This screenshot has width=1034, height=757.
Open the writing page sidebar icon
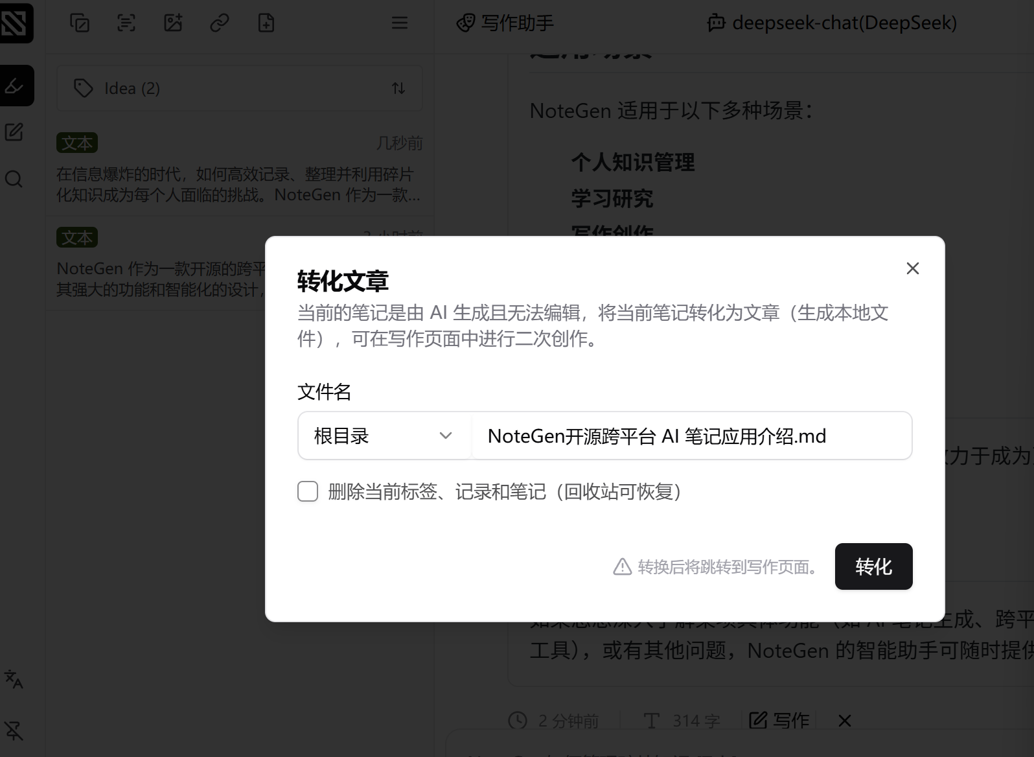point(14,132)
